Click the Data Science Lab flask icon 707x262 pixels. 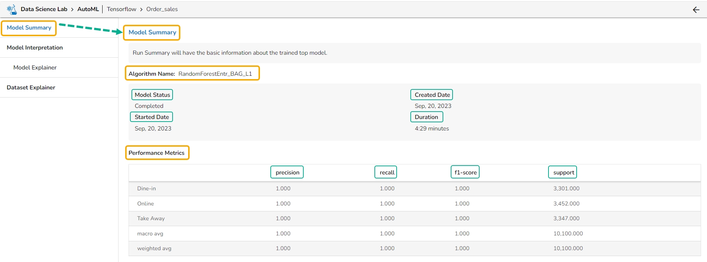12,9
